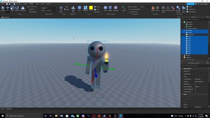
Task: Click the taskbar search box
Action: (x=24, y=116)
